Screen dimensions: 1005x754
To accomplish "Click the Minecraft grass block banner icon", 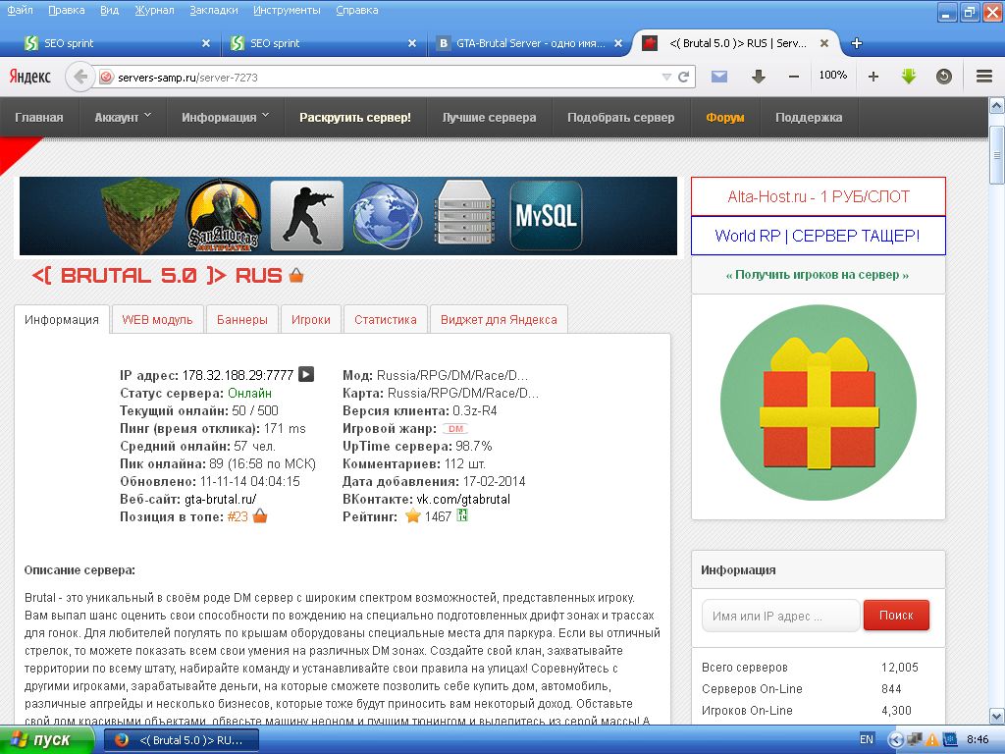I will (140, 216).
